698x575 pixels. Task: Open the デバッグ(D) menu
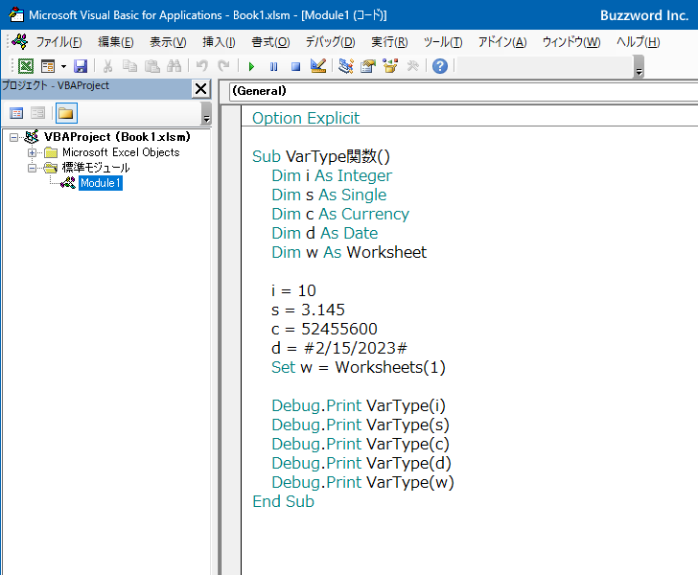click(x=330, y=42)
